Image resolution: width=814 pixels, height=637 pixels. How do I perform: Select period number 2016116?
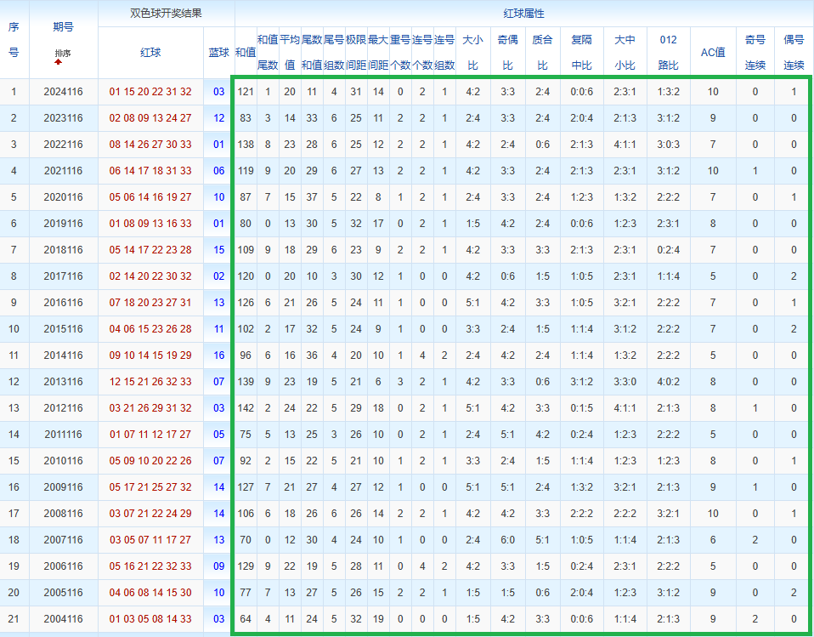(64, 303)
